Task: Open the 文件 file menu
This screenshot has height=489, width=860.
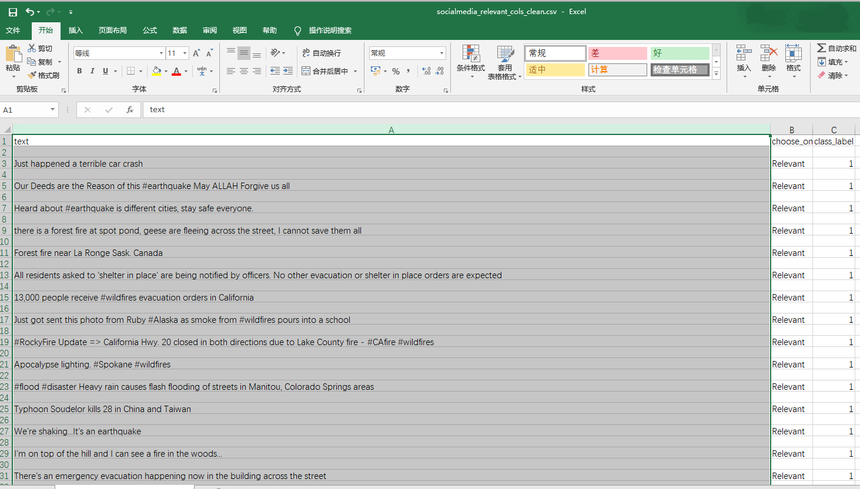Action: (x=13, y=31)
